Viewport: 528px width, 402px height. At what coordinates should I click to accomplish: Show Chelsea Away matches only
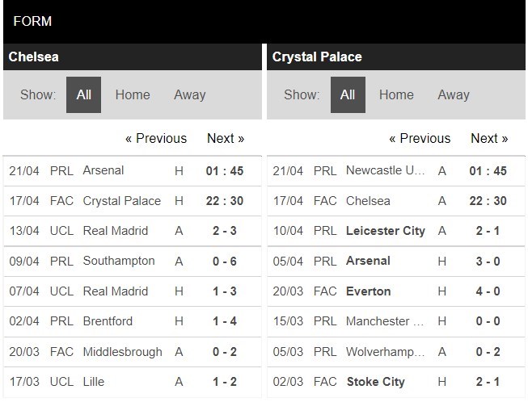tap(189, 94)
